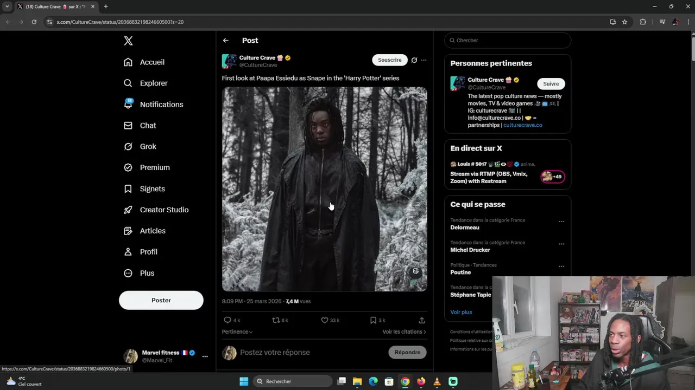Expand the Pertinence sort dropdown
695x390 pixels.
tap(237, 331)
